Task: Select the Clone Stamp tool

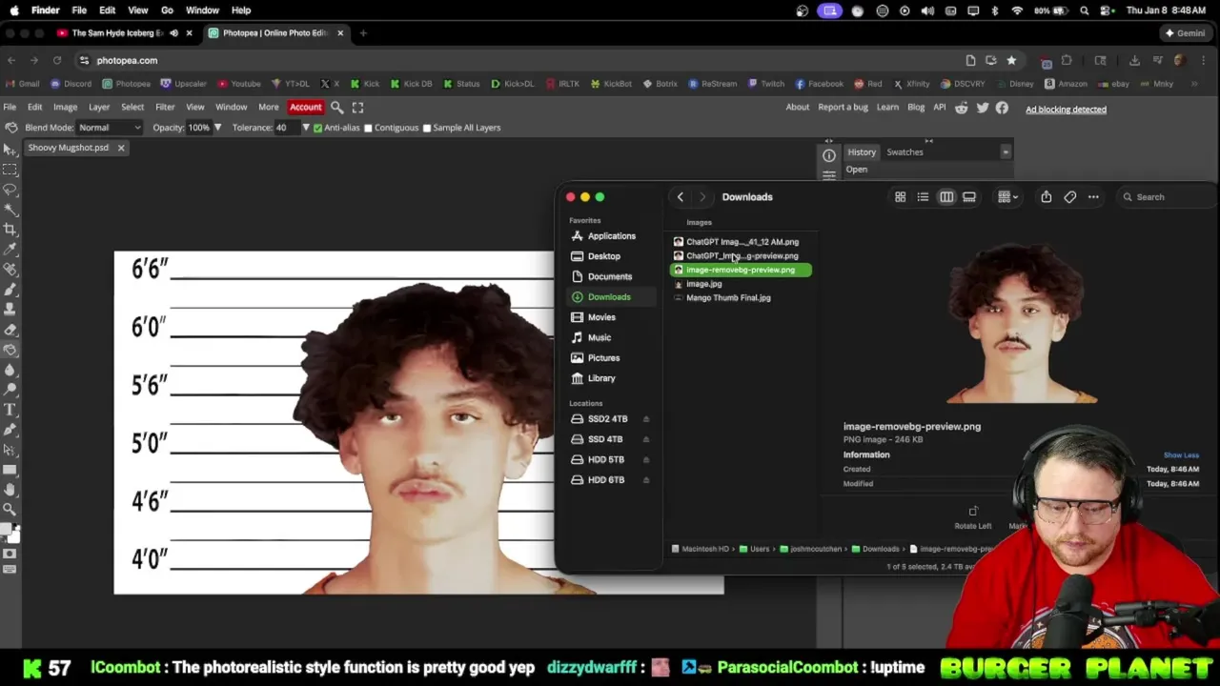Action: (10, 310)
